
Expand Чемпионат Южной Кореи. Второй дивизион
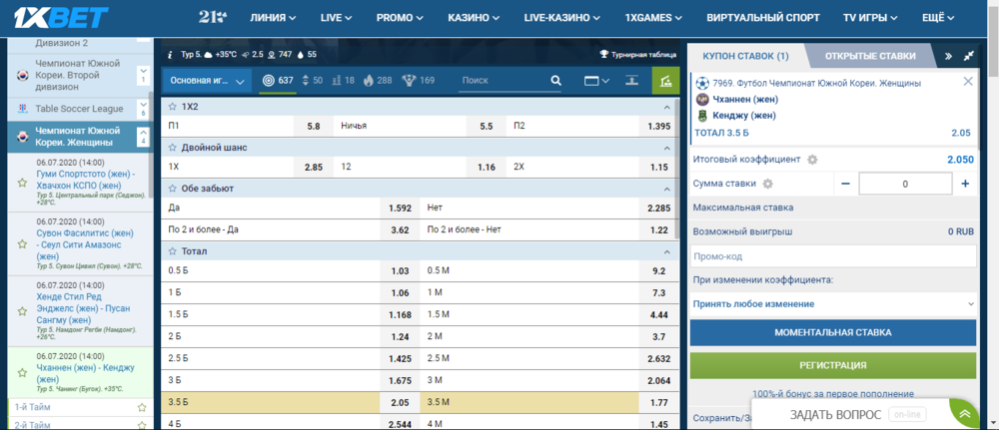(x=143, y=75)
